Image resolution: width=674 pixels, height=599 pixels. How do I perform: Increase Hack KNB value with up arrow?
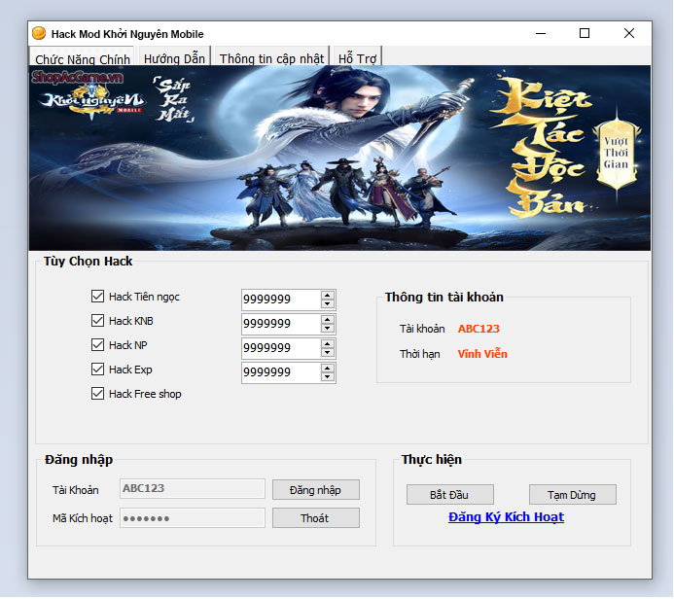[328, 320]
